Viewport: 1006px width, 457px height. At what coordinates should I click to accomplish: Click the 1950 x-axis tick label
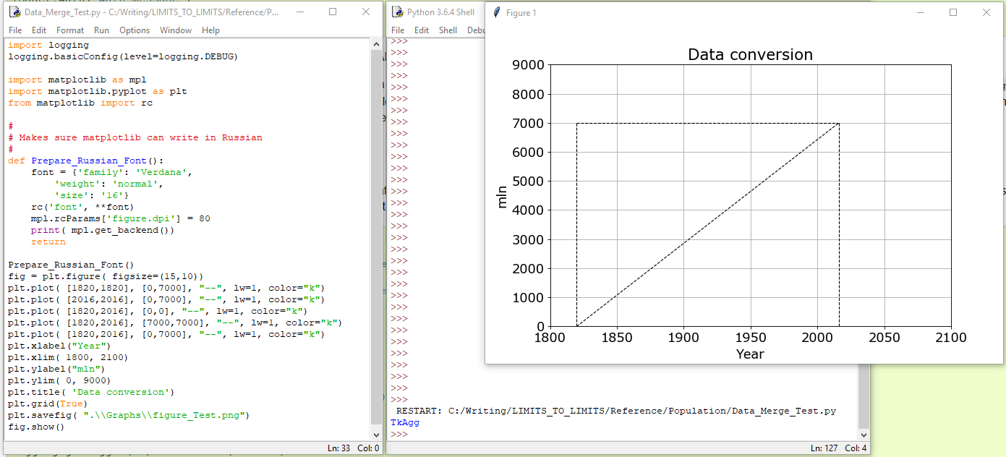coord(750,338)
